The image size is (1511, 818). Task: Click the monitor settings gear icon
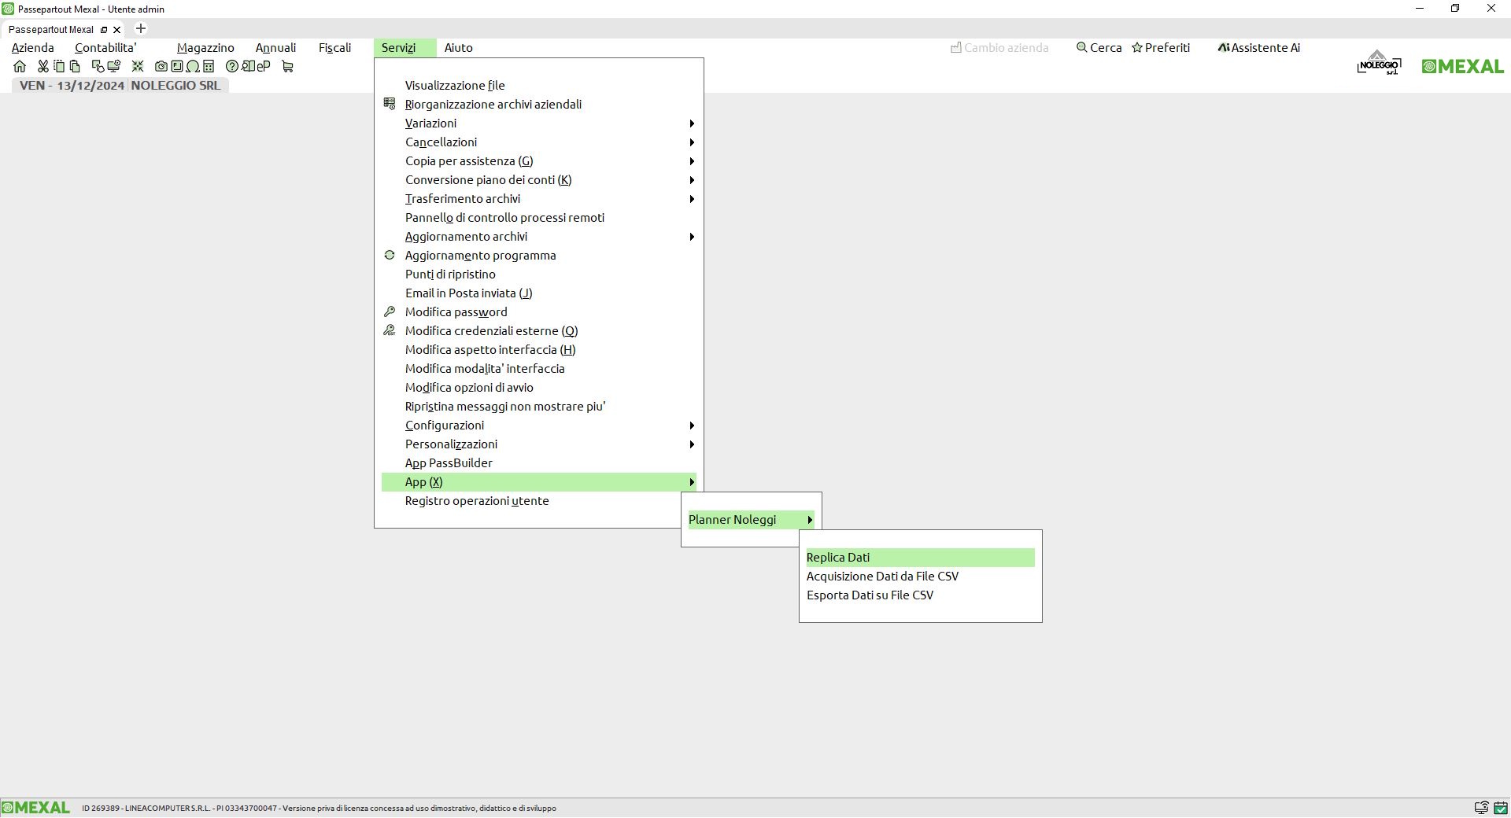(x=114, y=67)
